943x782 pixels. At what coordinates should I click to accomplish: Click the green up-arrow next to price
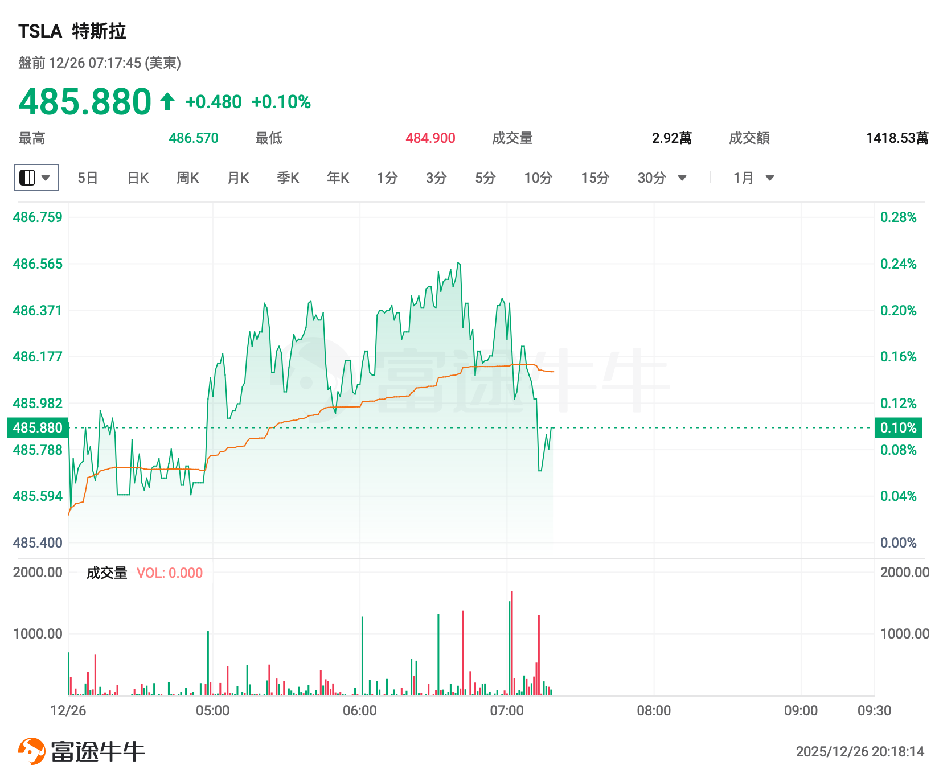pyautogui.click(x=167, y=102)
